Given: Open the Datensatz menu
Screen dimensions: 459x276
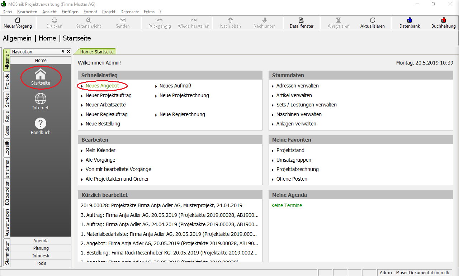Looking at the screenshot, I should tap(129, 12).
